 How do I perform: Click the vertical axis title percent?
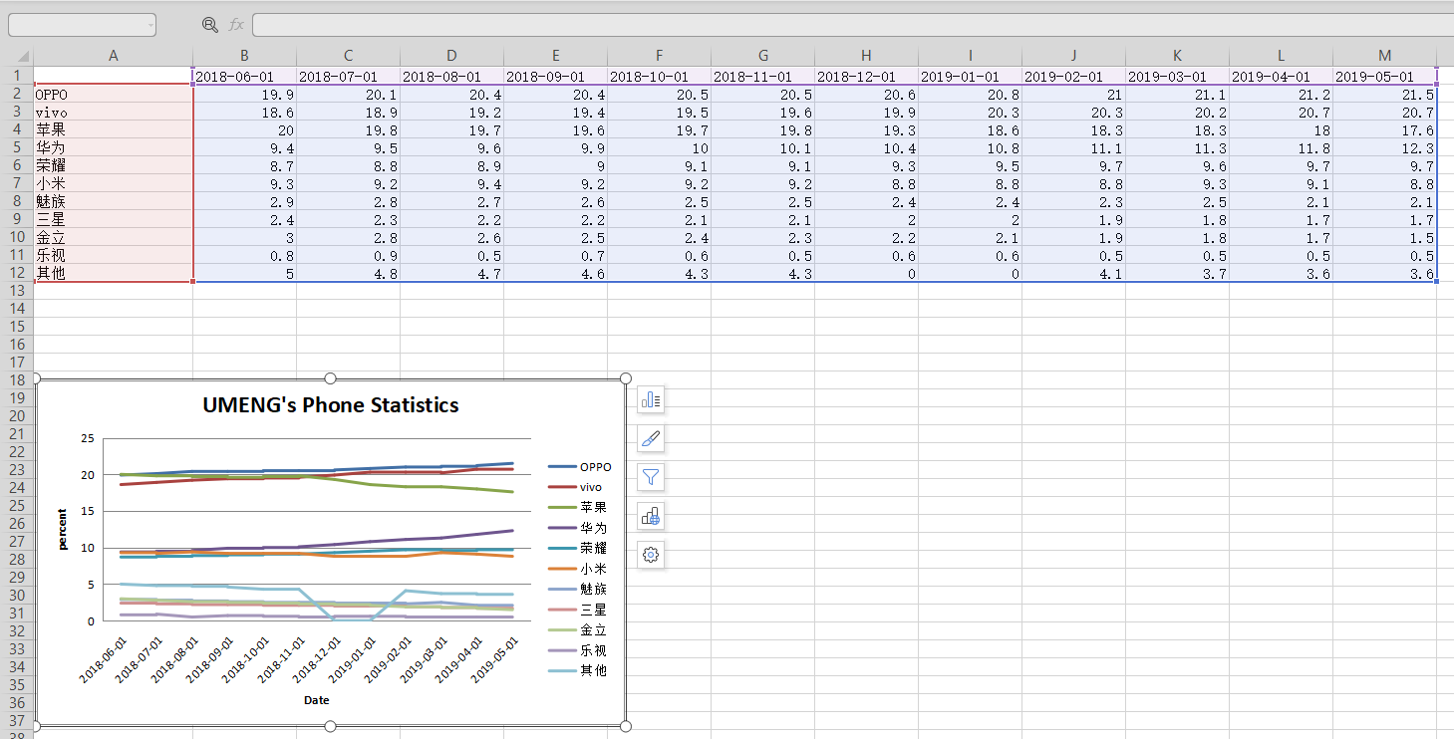[x=62, y=529]
